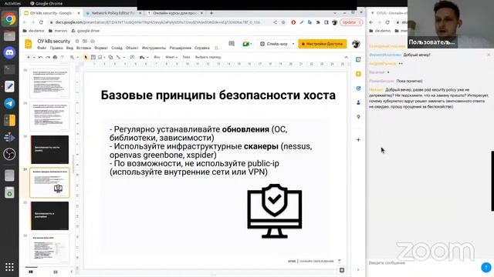Screen dimensions: 494x277
Task: Click plus to get add-ons in side panel
Action: 358,140
